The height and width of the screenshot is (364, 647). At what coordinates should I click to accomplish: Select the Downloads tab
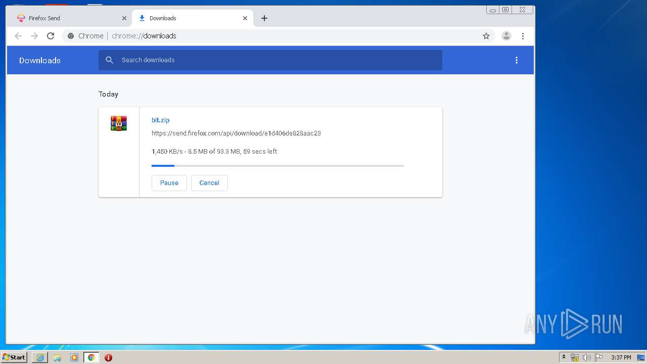tap(192, 18)
